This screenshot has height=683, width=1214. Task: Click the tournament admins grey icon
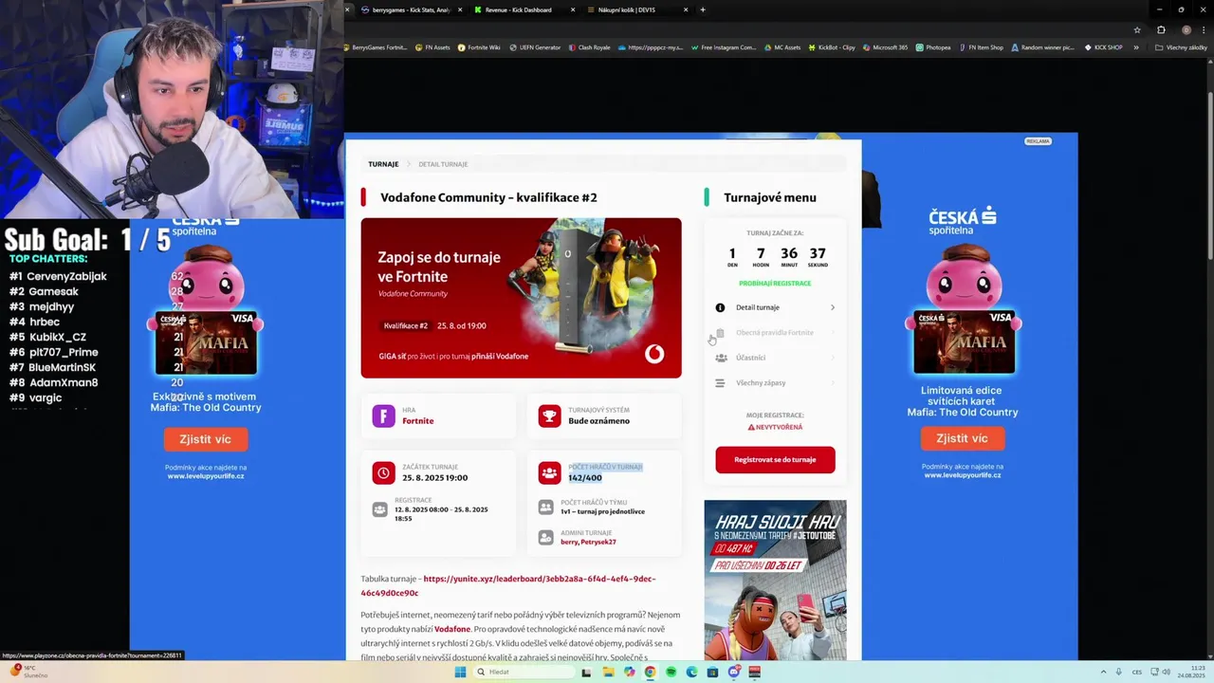pos(545,538)
